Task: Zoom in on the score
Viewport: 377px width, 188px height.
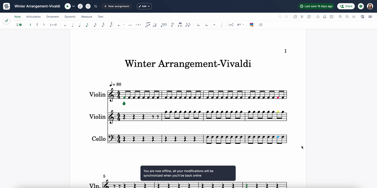Action: point(340,17)
